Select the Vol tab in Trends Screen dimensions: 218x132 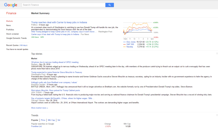point(59,120)
